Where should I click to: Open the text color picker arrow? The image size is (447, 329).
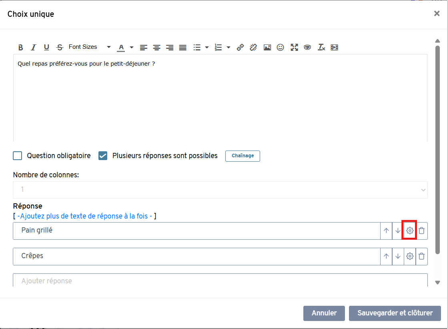(x=132, y=47)
